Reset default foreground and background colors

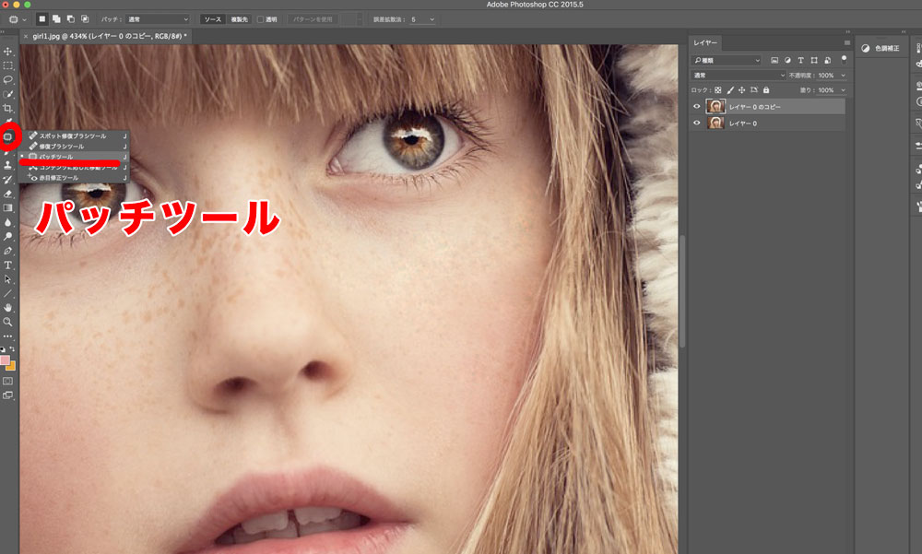point(3,349)
